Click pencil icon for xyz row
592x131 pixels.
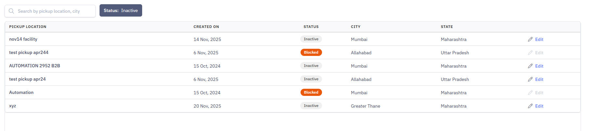click(x=530, y=106)
